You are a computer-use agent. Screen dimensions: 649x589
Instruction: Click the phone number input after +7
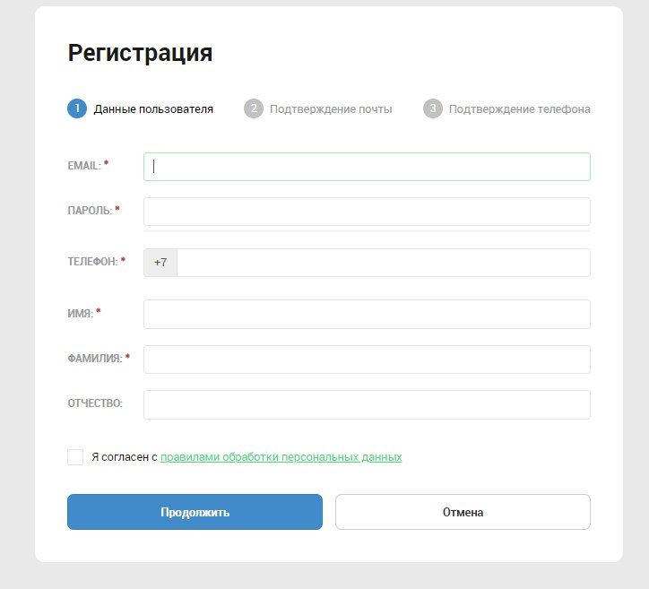[383, 263]
